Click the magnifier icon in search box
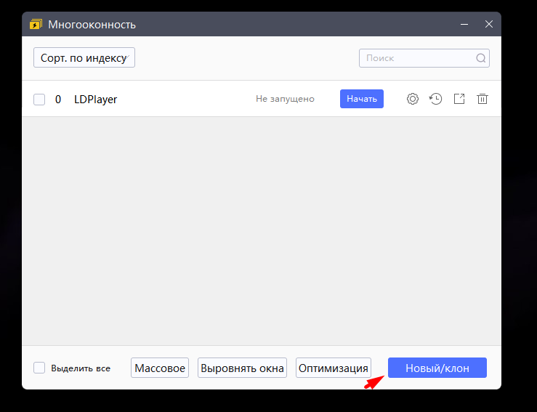Image resolution: width=537 pixels, height=412 pixels. [x=481, y=58]
